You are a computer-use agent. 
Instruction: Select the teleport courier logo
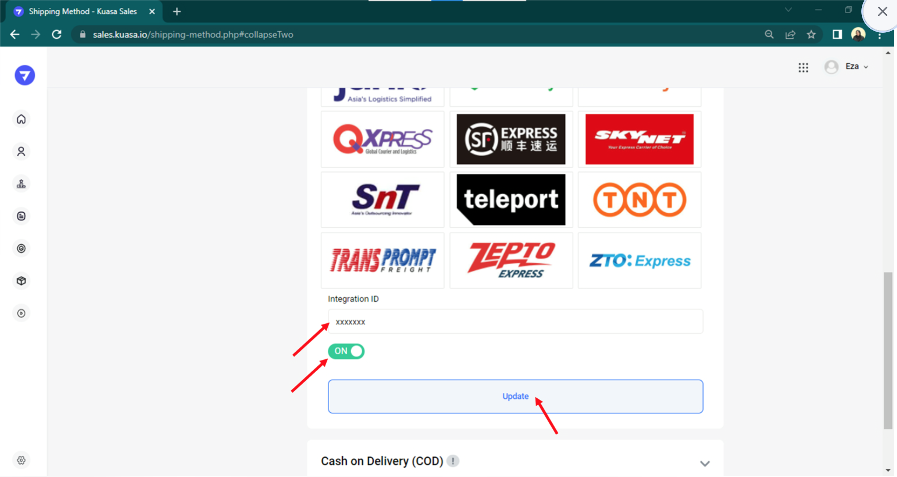(x=511, y=200)
